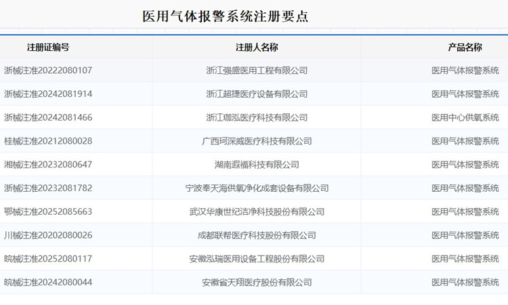
Task: Click registration number 鄂械注准20252085663
Action: (x=48, y=211)
